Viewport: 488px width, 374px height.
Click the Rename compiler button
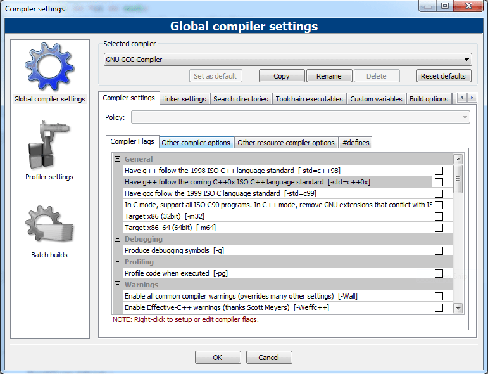329,76
